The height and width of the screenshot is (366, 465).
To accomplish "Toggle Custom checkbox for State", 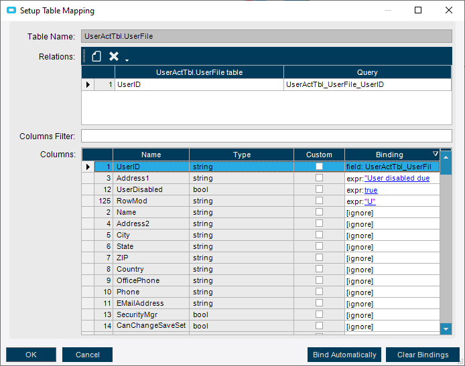I will pyautogui.click(x=319, y=246).
